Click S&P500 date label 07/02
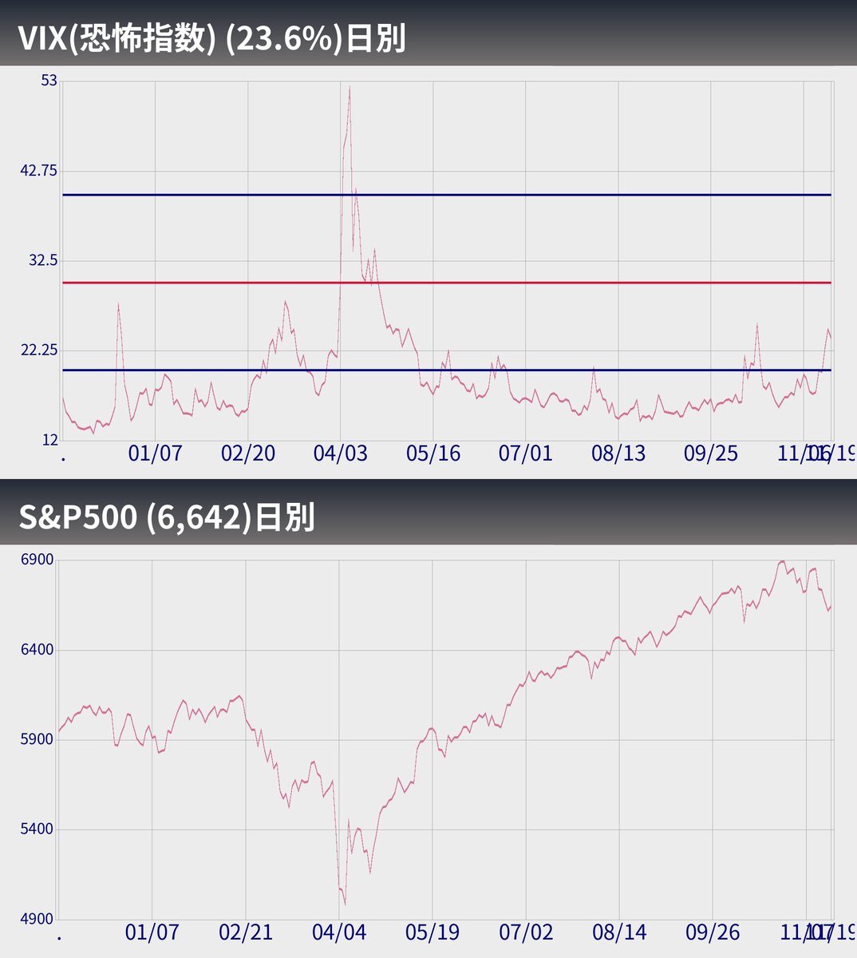The image size is (857, 958). pyautogui.click(x=526, y=932)
